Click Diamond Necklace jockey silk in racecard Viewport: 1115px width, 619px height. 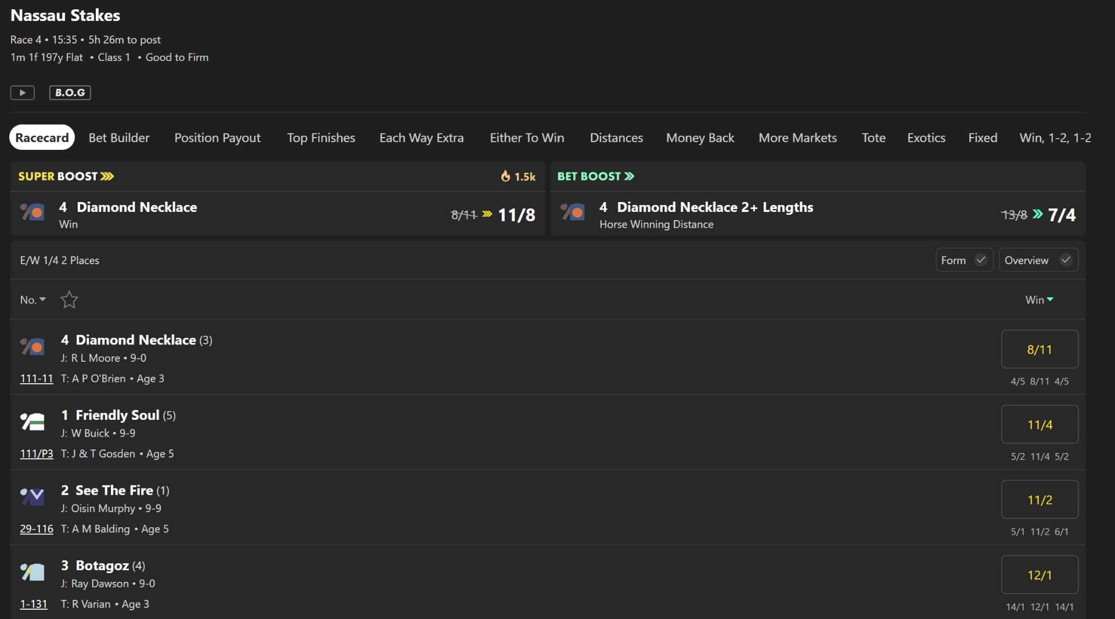tap(33, 347)
